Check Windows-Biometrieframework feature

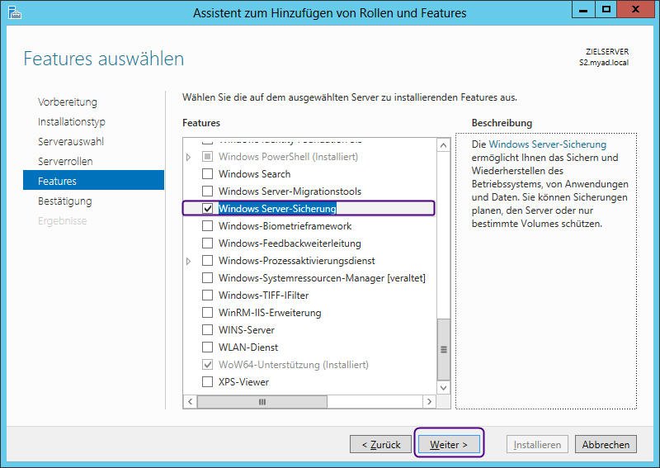pos(208,226)
